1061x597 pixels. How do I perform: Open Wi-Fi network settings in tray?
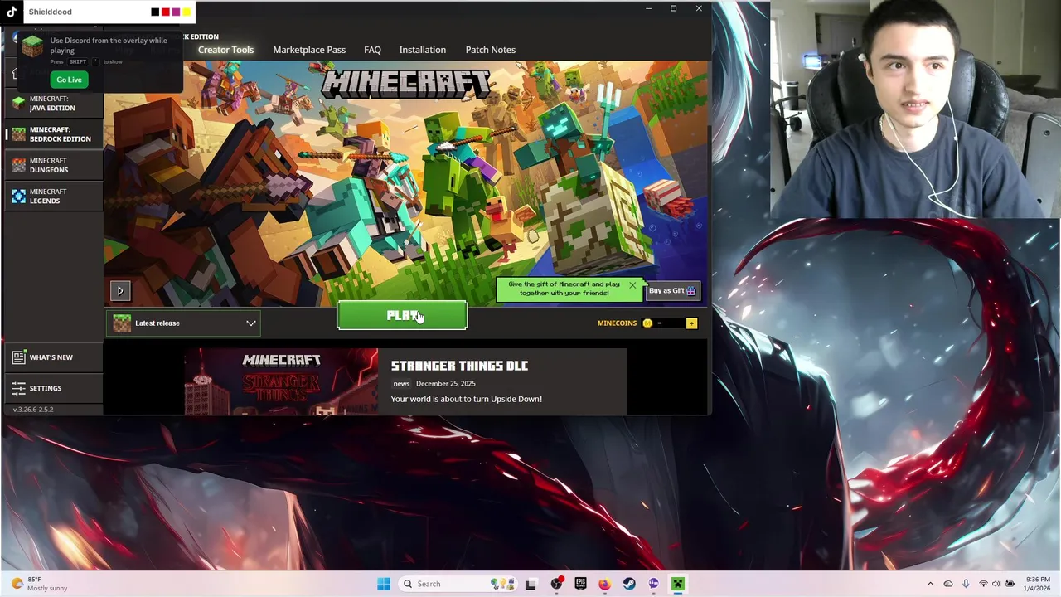pos(983,584)
